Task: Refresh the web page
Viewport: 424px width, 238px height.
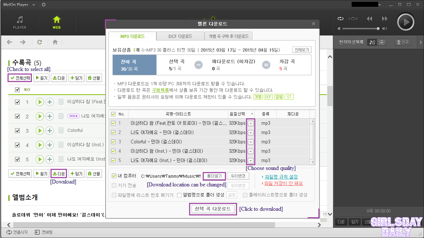Action: 39,42
